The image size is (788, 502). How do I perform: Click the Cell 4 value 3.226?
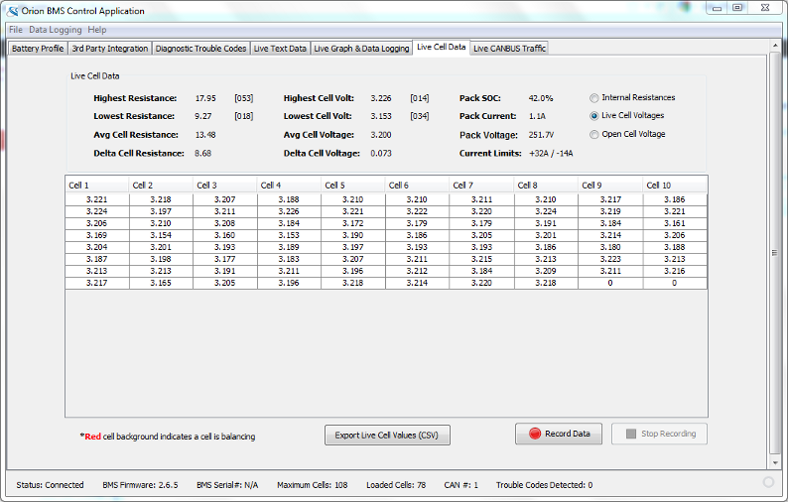289,211
